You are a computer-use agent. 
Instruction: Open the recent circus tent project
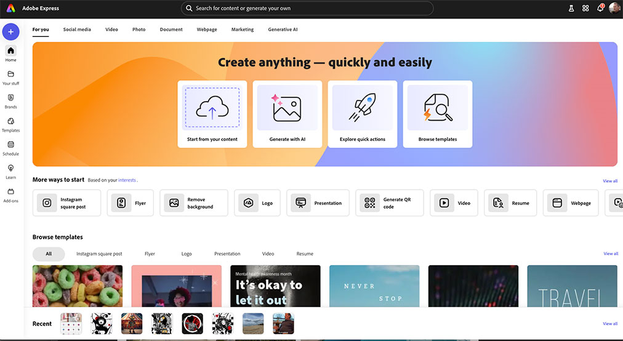pyautogui.click(x=132, y=323)
